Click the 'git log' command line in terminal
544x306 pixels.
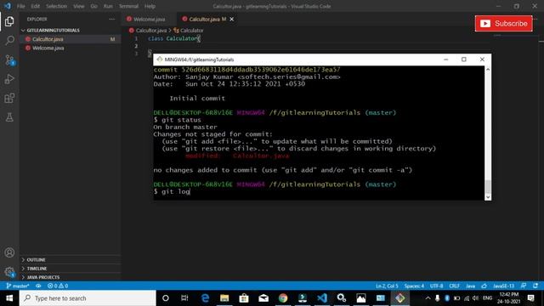click(x=172, y=191)
